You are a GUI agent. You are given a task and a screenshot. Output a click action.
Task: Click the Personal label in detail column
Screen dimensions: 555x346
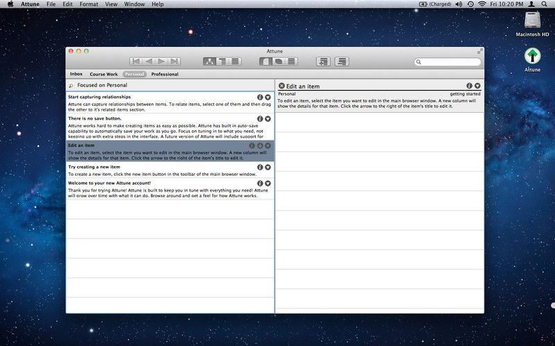(287, 94)
